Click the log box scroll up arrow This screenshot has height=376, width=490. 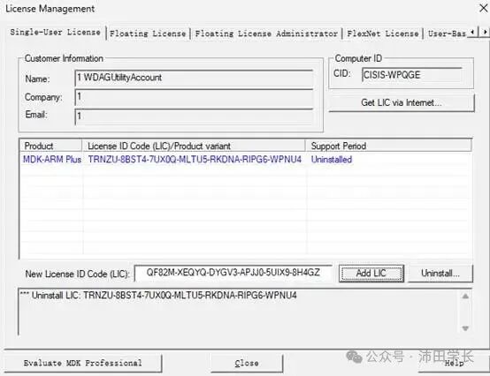465,297
